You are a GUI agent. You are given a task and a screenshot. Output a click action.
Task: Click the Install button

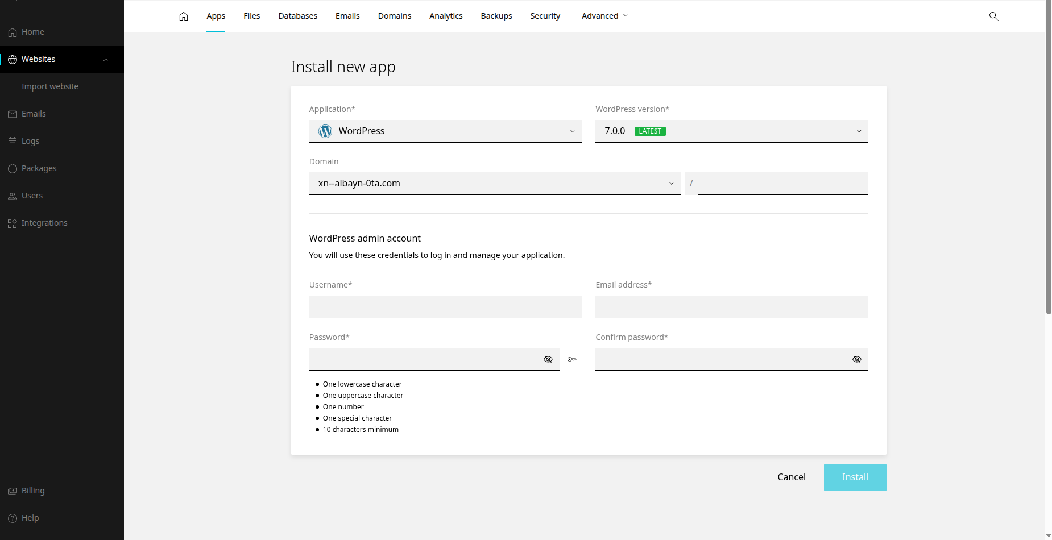coord(855,477)
